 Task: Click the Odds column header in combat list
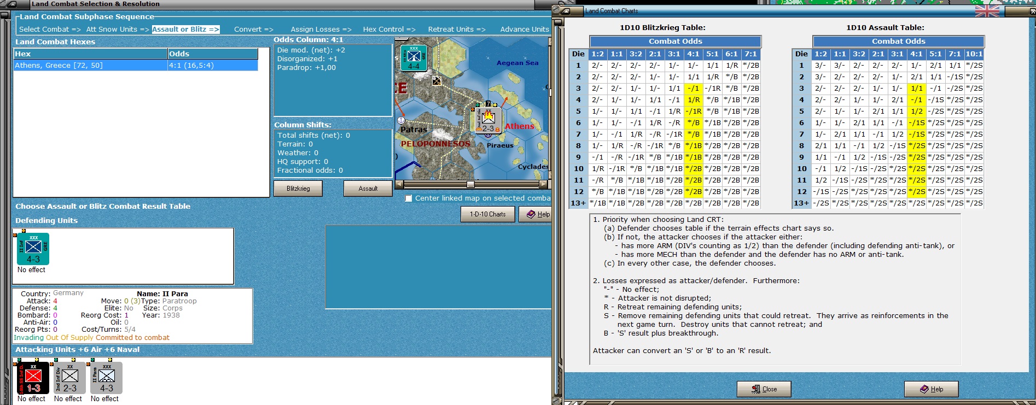coord(213,54)
